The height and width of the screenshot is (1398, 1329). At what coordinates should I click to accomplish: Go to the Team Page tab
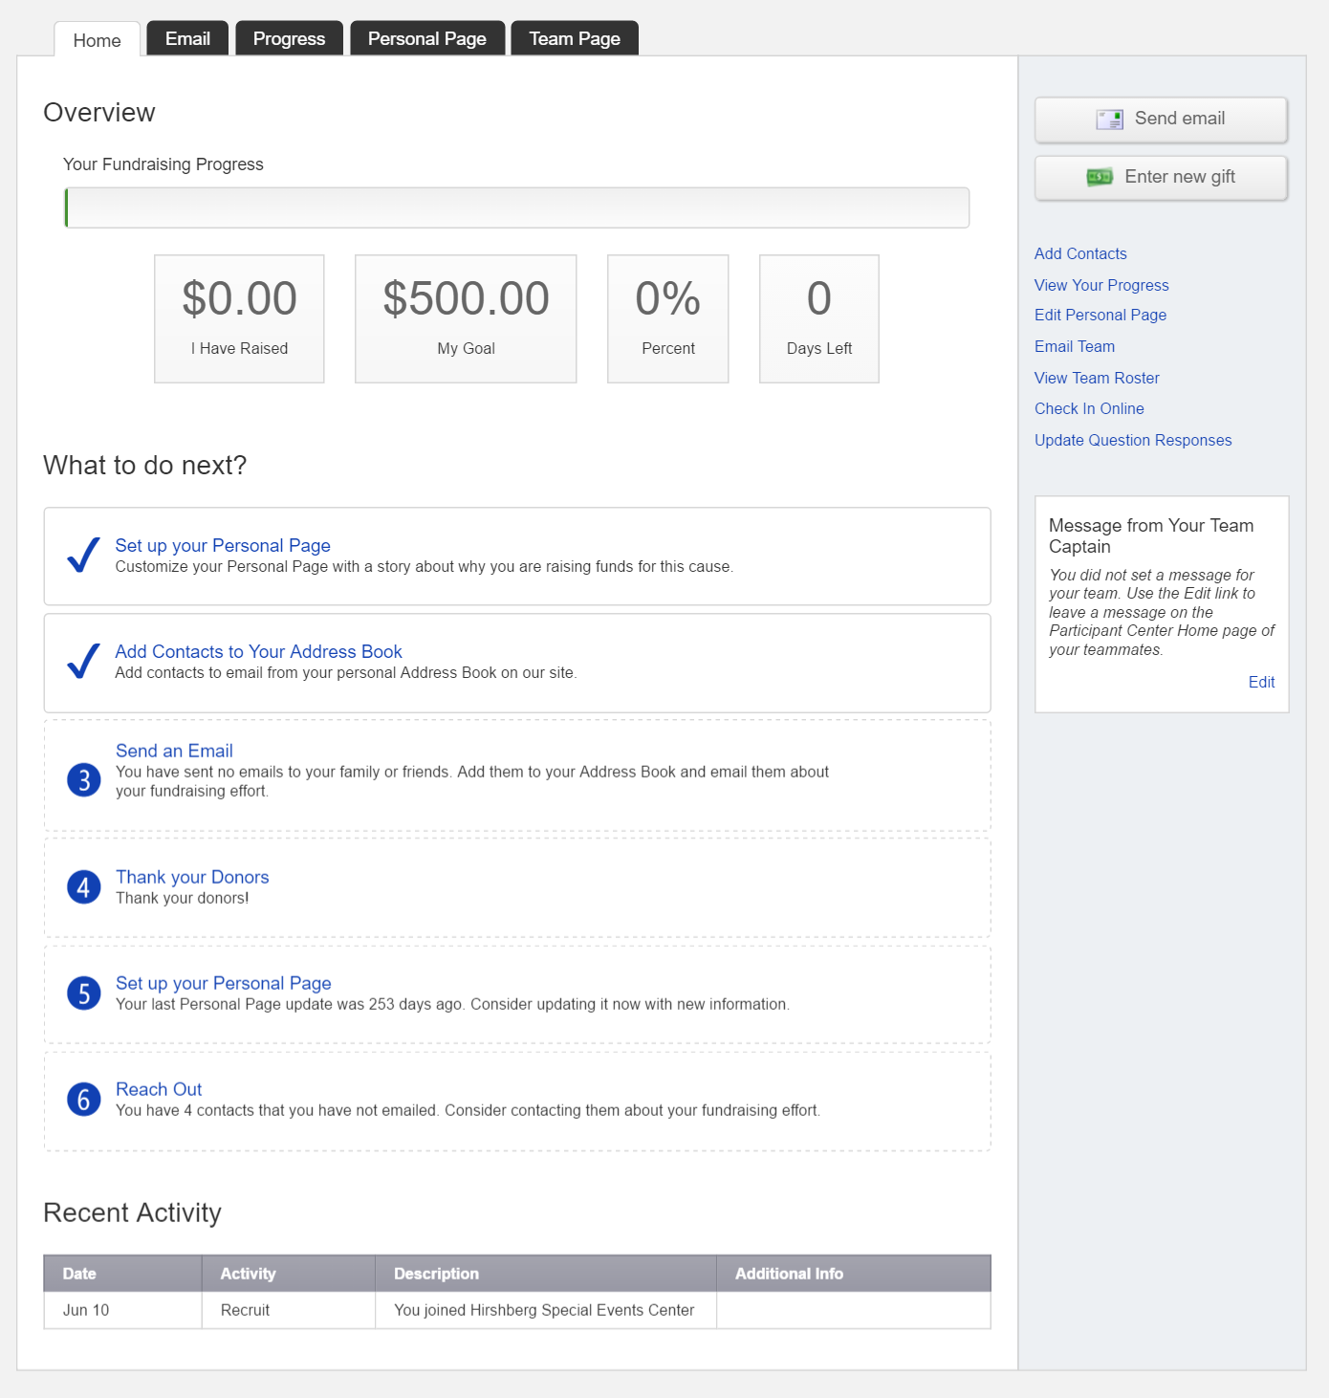pyautogui.click(x=575, y=38)
